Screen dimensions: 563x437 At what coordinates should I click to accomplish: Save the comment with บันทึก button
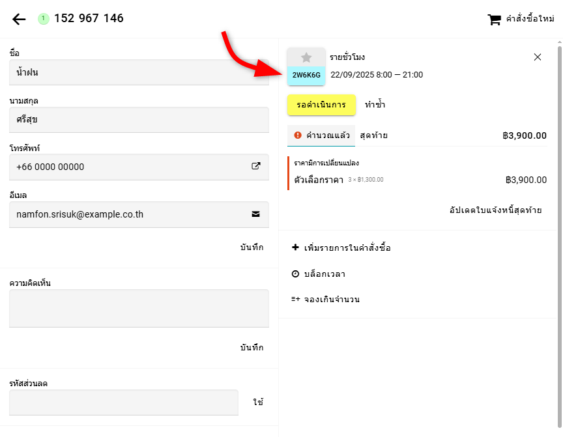pyautogui.click(x=252, y=347)
